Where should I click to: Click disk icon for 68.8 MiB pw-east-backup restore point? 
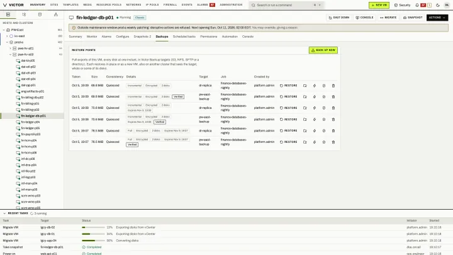point(324,96)
